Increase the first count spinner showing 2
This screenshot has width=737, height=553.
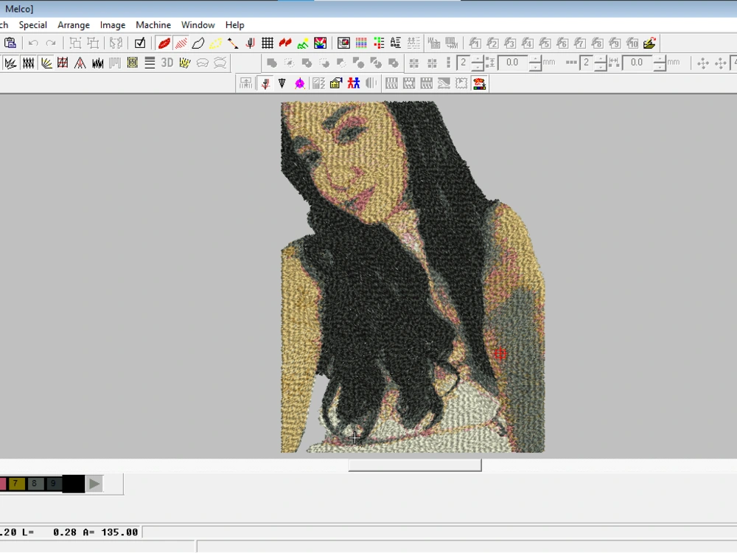tap(478, 59)
